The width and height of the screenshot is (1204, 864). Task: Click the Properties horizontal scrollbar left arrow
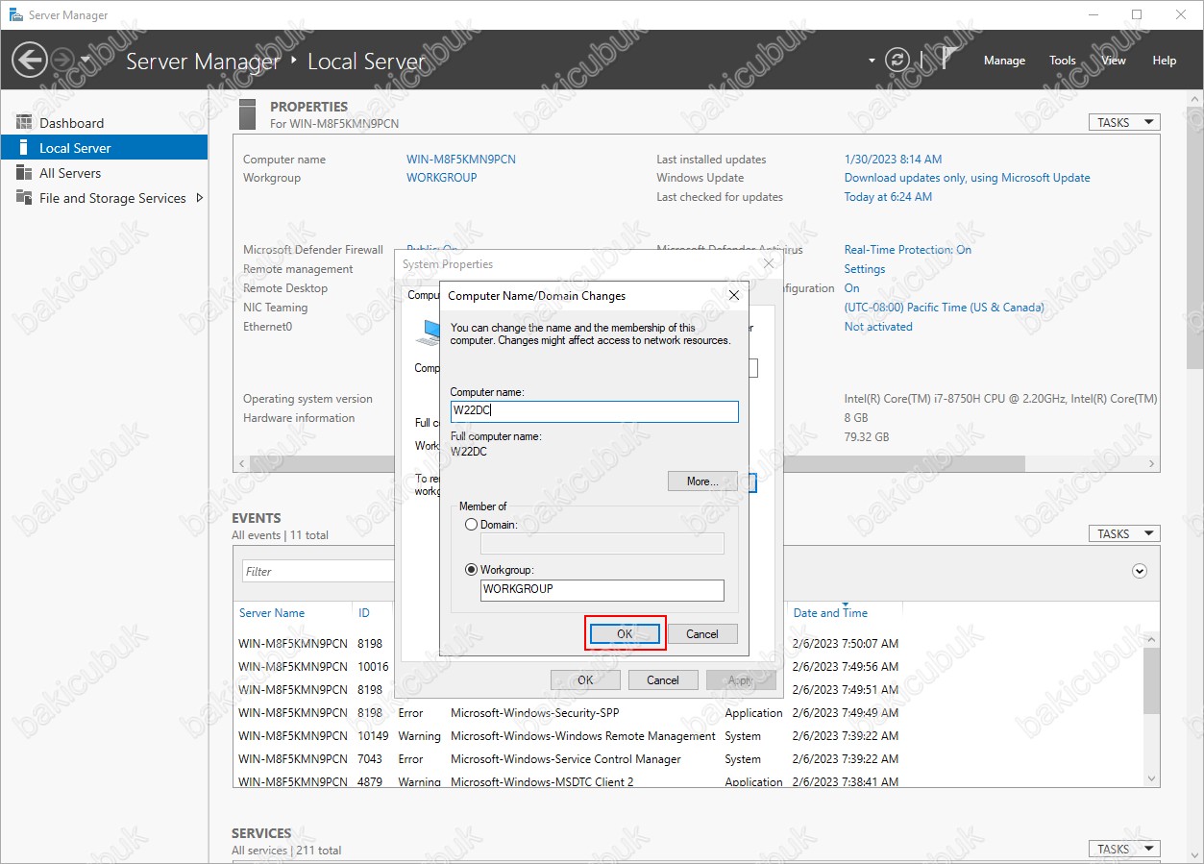(x=240, y=463)
